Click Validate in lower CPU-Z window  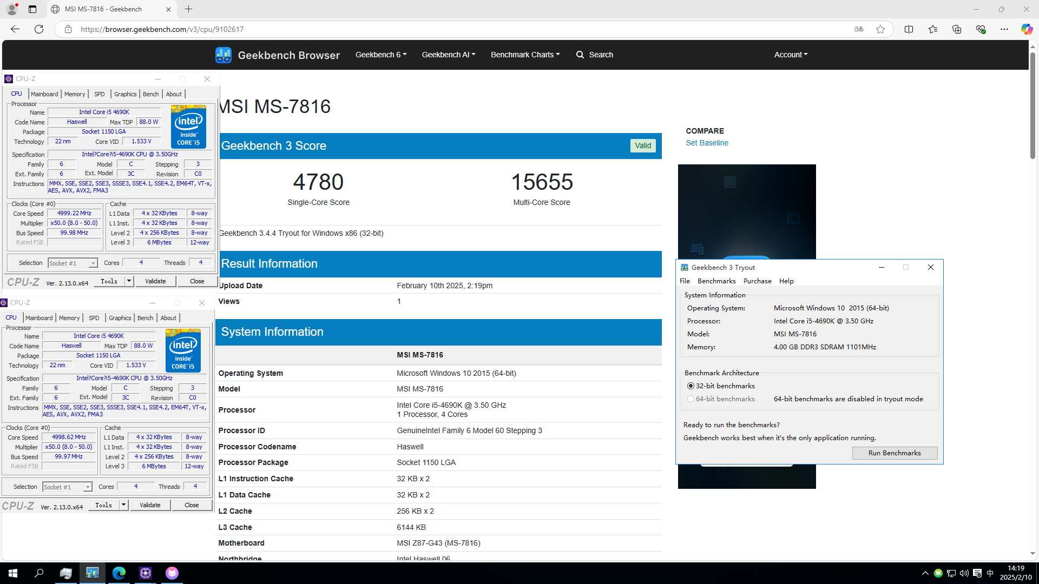tap(150, 505)
